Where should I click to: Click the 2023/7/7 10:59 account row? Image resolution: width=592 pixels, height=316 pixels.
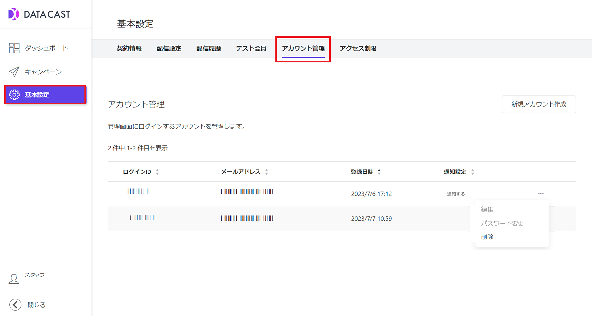point(296,218)
